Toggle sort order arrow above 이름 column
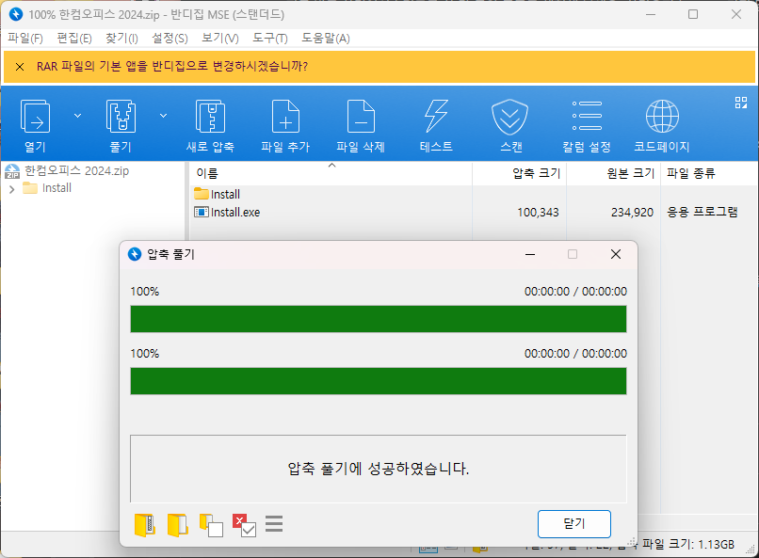The height and width of the screenshot is (558, 759). [x=331, y=166]
